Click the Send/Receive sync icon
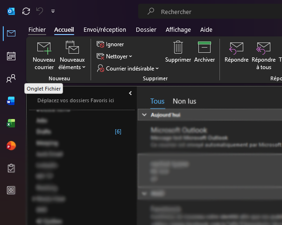This screenshot has height=225, width=282. pyautogui.click(x=26, y=11)
